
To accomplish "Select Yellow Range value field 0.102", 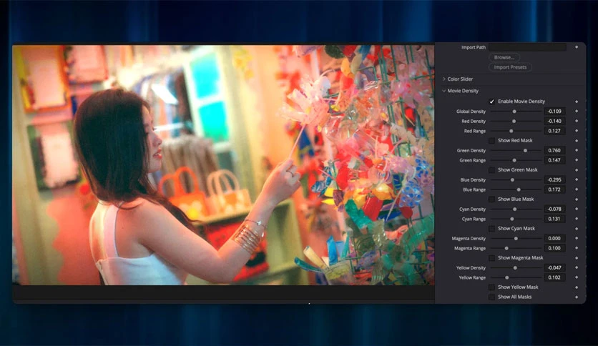I will (554, 277).
